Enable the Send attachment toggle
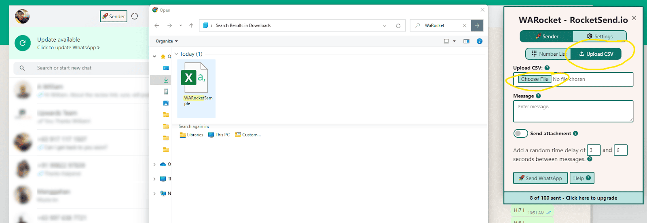This screenshot has width=647, height=223. point(520,133)
